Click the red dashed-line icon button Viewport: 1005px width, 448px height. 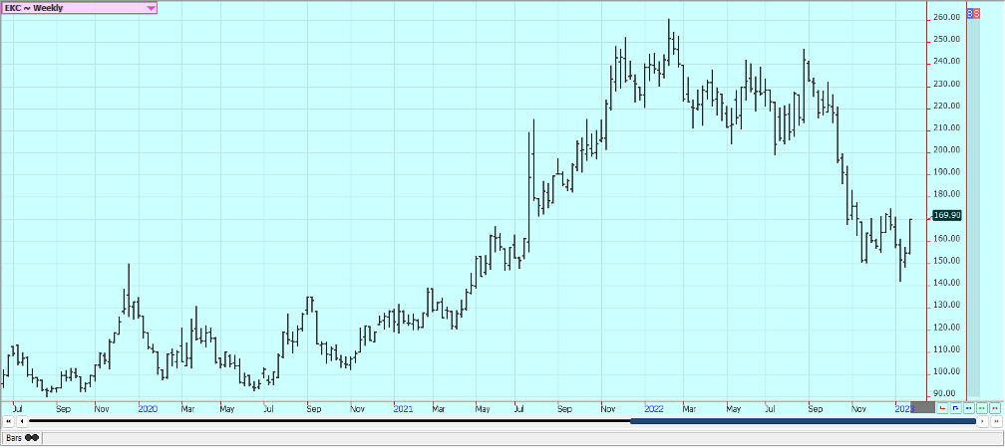994,408
